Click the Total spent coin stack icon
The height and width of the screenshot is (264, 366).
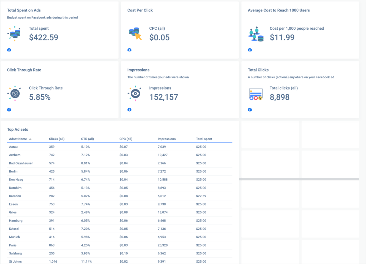(x=14, y=34)
